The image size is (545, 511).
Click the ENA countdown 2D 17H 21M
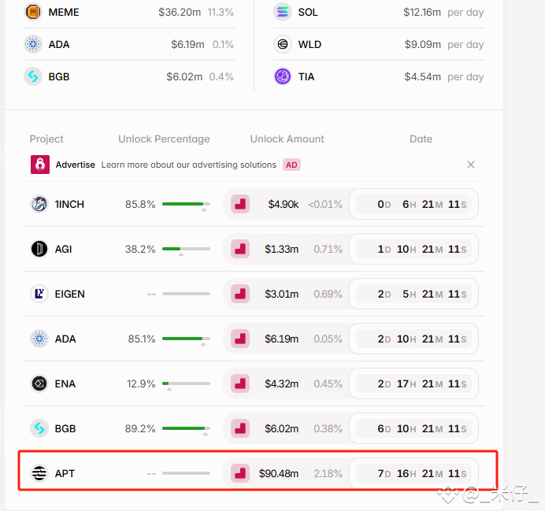[x=413, y=383]
